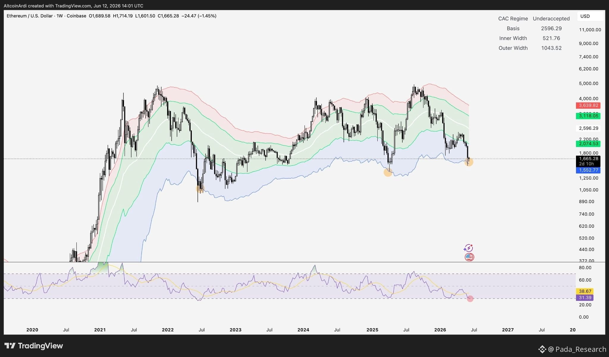This screenshot has height=357, width=609.
Task: Click the red 3,639.82 upper band label
Action: point(588,105)
